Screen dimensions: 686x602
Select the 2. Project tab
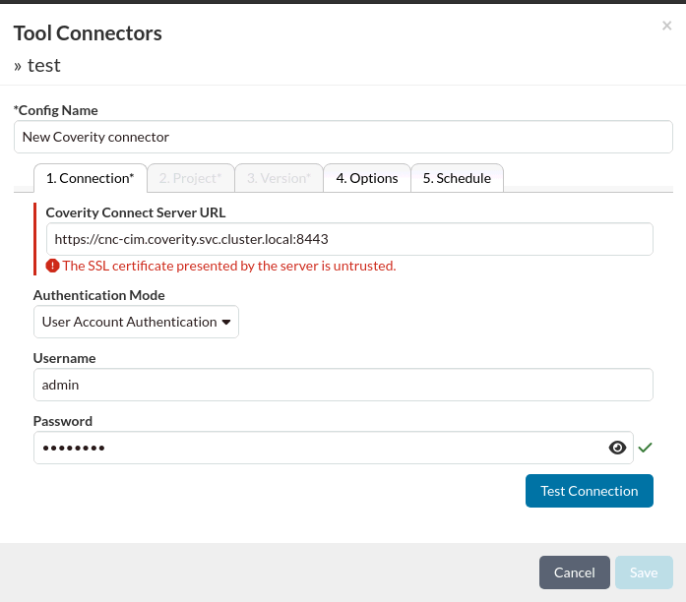[190, 178]
